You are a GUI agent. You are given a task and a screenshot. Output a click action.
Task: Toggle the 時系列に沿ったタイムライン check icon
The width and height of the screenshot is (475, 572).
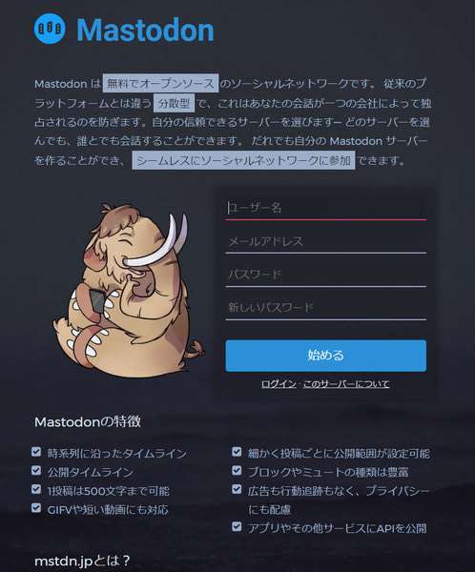(36, 452)
